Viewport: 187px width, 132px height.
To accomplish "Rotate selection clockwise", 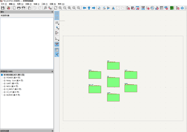I will (104, 8).
